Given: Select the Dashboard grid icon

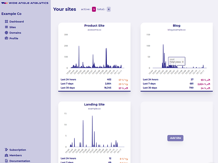Looking at the screenshot, I should pyautogui.click(x=6, y=21).
